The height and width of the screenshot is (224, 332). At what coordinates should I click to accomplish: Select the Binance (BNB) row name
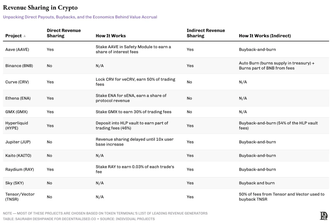point(19,66)
